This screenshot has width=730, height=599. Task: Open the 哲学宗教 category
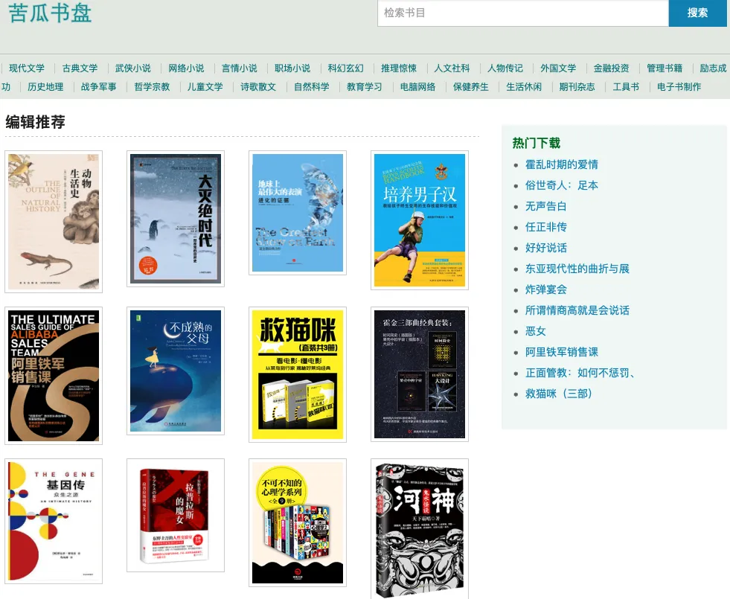click(x=152, y=87)
